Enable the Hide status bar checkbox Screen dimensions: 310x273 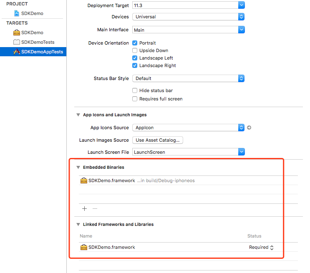click(135, 90)
